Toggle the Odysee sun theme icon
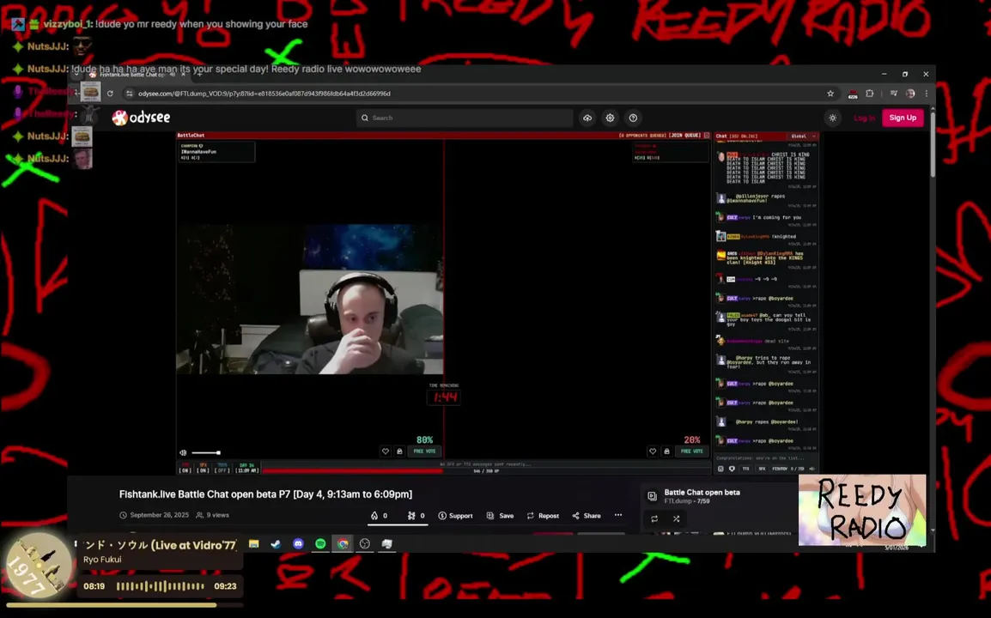This screenshot has height=618, width=991. (x=833, y=118)
